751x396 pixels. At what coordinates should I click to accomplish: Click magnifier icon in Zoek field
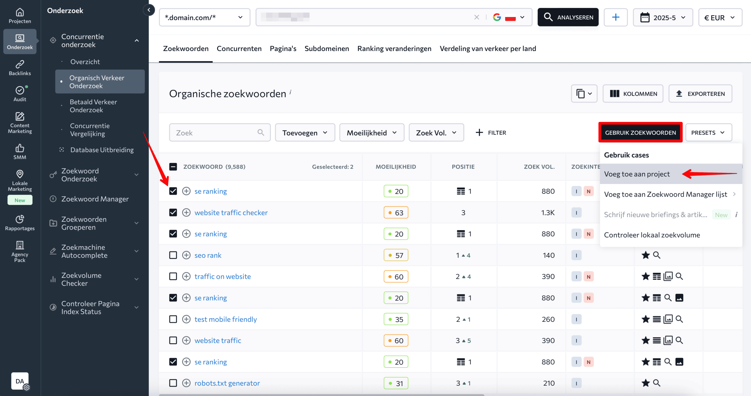261,132
